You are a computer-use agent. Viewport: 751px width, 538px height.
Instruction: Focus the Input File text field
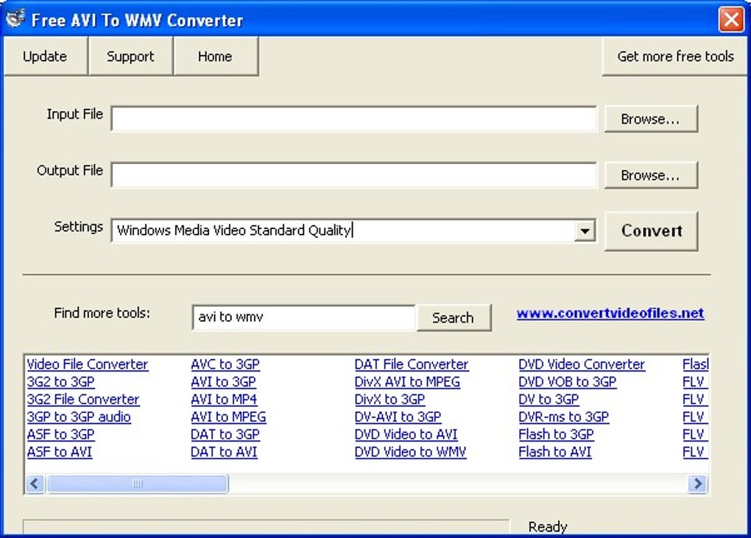click(x=354, y=118)
